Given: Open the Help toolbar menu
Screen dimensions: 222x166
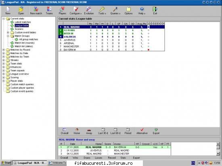Looking at the screenshot, I should point(142,11).
